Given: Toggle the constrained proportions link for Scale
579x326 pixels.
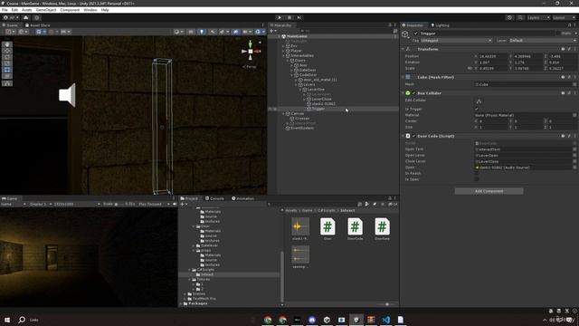Looking at the screenshot, I should point(470,69).
